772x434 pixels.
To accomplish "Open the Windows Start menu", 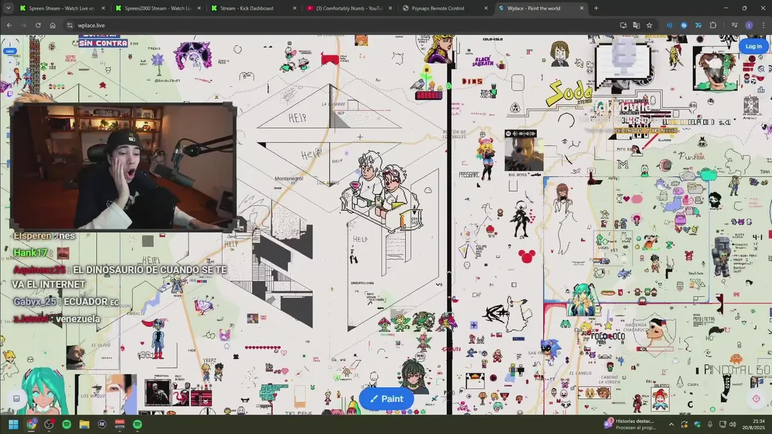I will click(x=13, y=424).
